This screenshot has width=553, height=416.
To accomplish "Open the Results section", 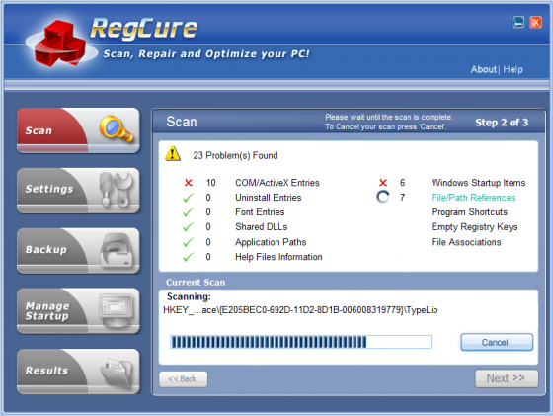I will click(x=78, y=372).
